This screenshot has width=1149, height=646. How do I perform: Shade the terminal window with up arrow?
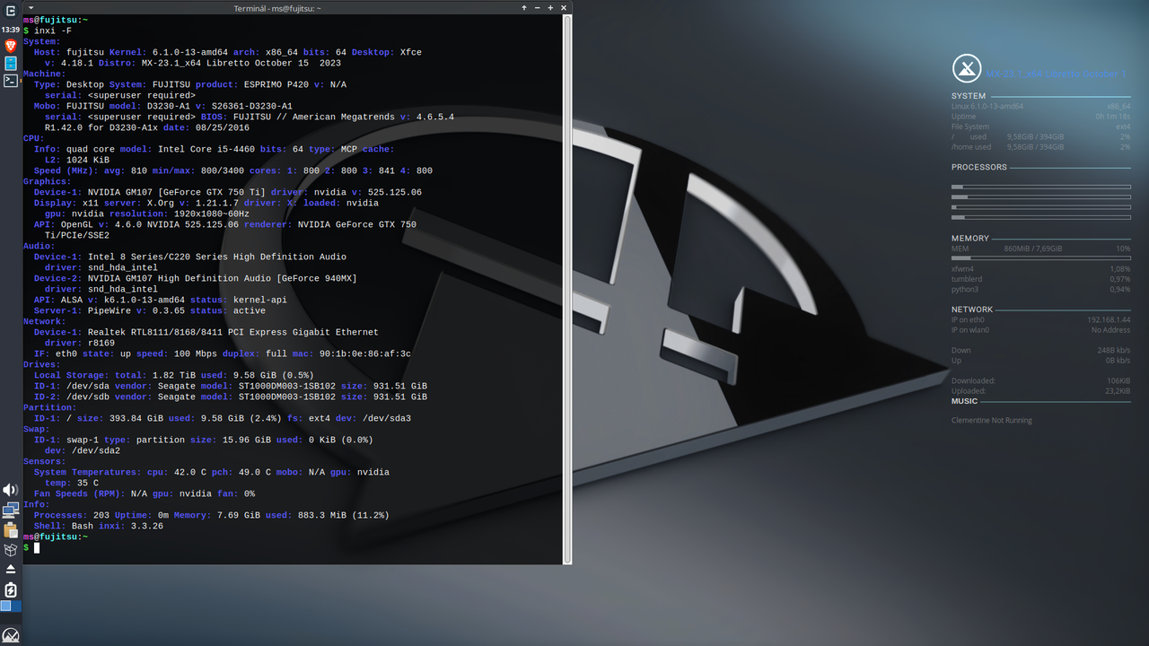[x=524, y=7]
